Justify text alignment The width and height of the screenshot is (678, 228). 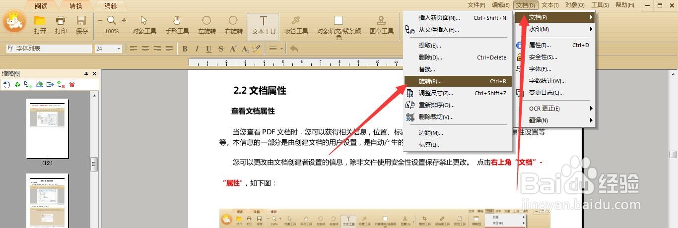(169, 49)
